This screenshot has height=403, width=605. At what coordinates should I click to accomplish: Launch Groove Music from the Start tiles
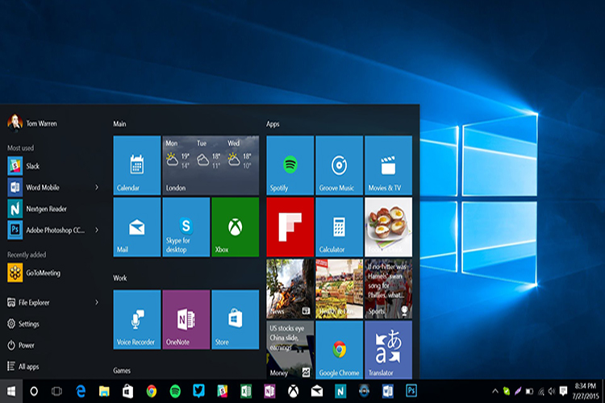click(339, 165)
